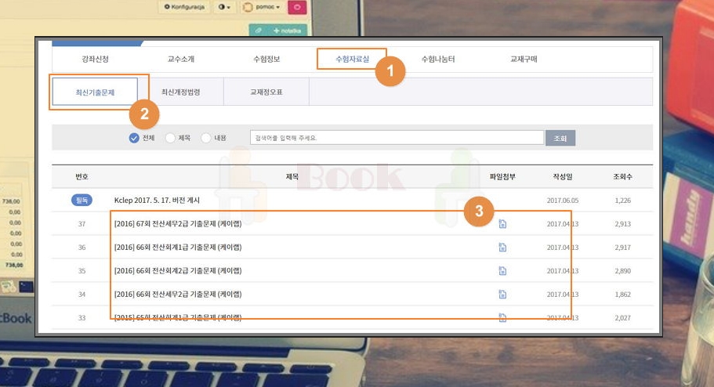Open the 수험나눔터 menu
The height and width of the screenshot is (387, 714).
(438, 60)
